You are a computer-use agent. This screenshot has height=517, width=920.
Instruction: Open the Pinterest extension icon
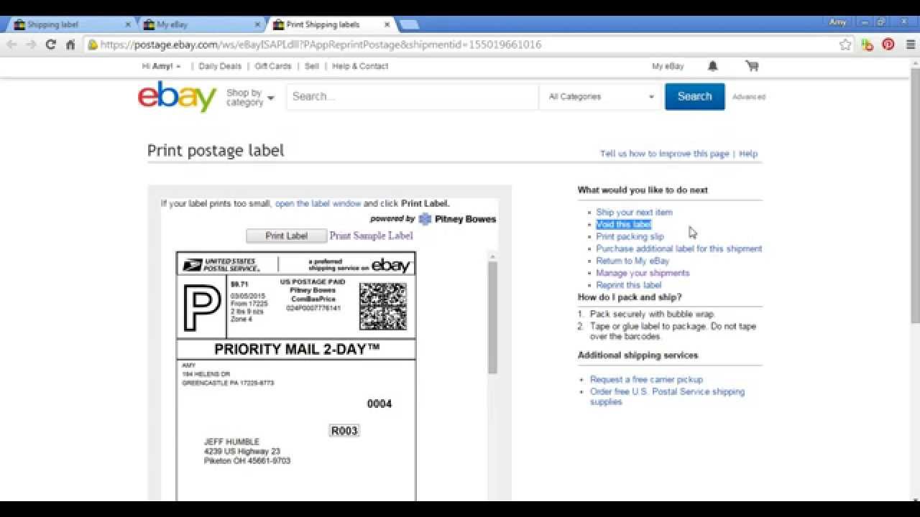pos(888,45)
